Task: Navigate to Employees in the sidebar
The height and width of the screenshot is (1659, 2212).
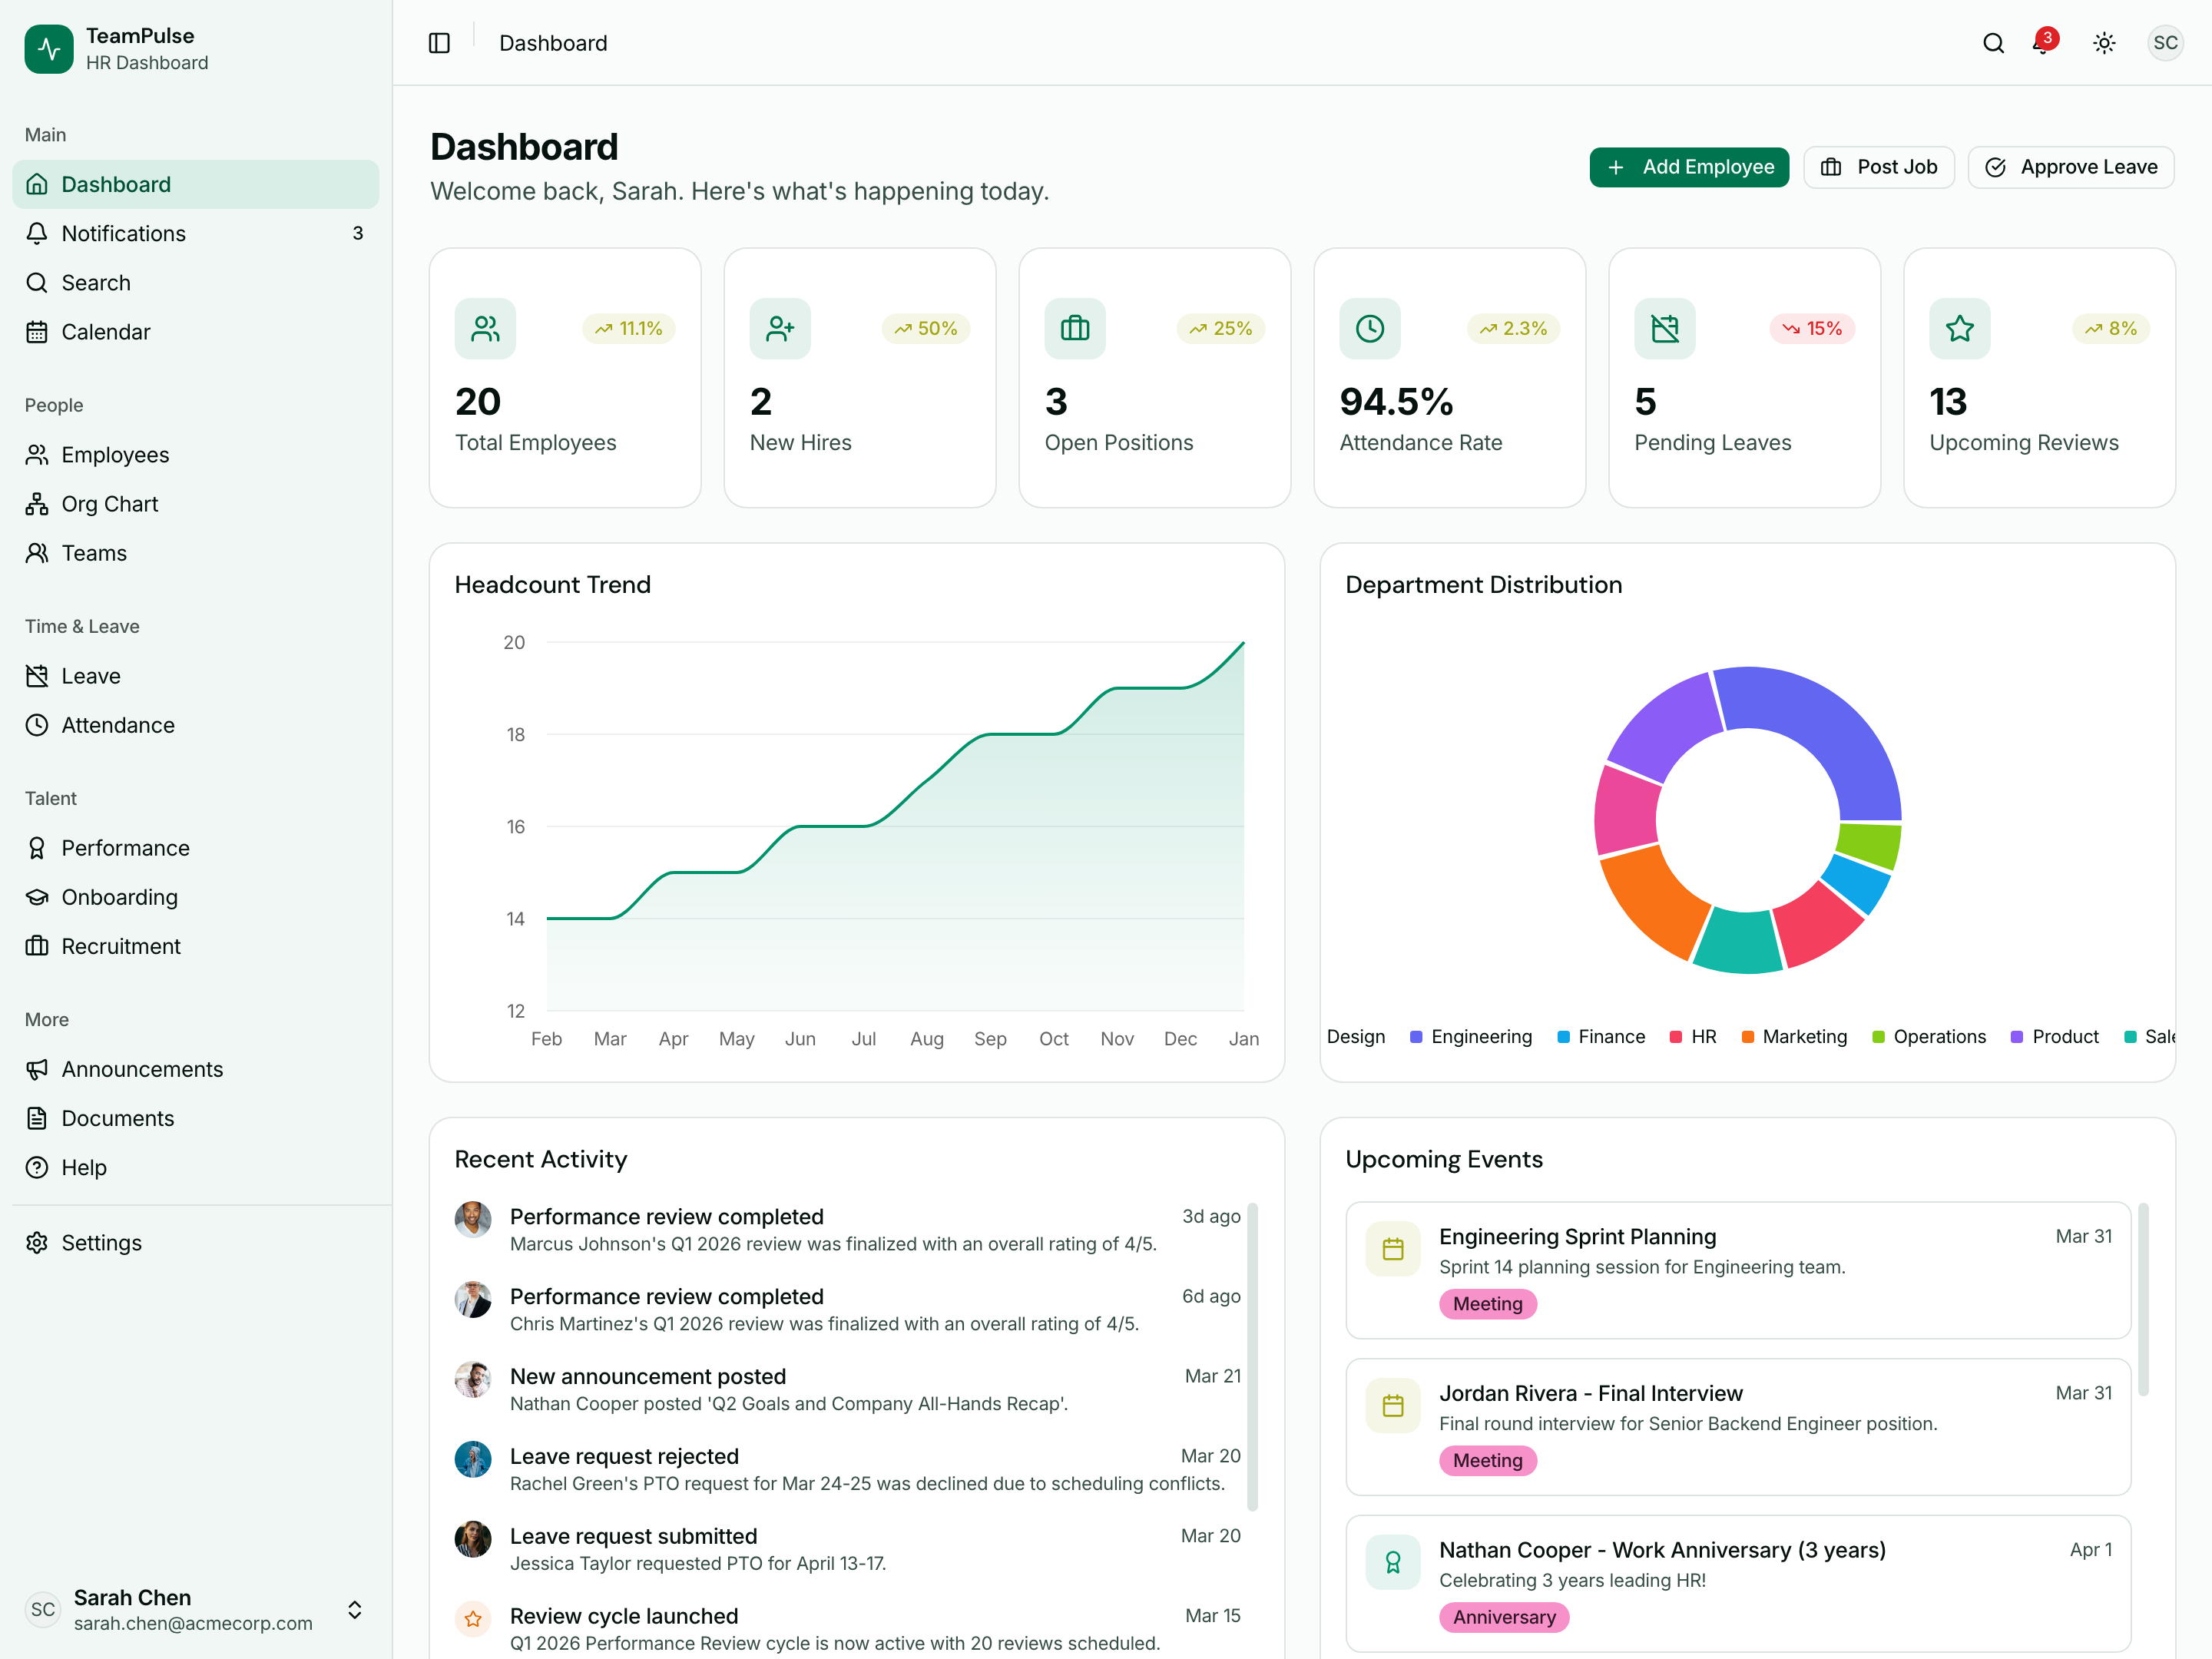Action: coord(115,454)
